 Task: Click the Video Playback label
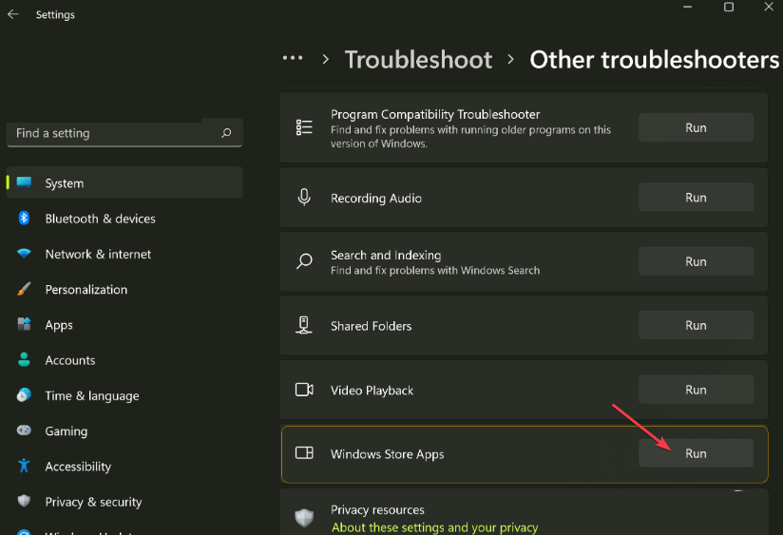tap(372, 391)
